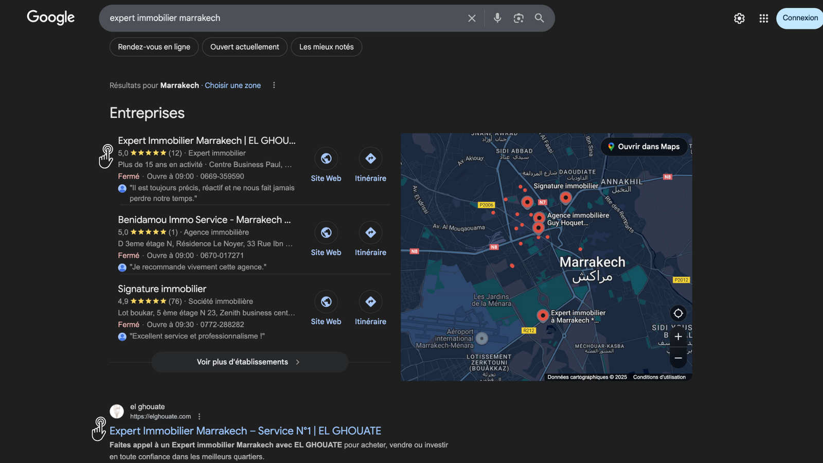The width and height of the screenshot is (823, 463).
Task: Open quick settings with the gear icon
Action: pyautogui.click(x=739, y=18)
